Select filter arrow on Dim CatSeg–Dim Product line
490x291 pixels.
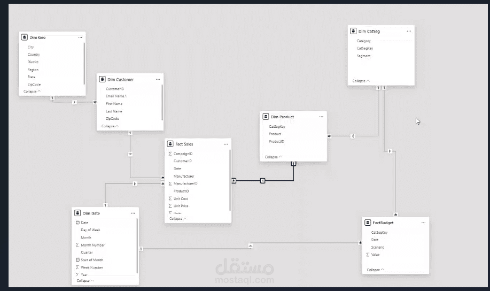click(x=353, y=136)
